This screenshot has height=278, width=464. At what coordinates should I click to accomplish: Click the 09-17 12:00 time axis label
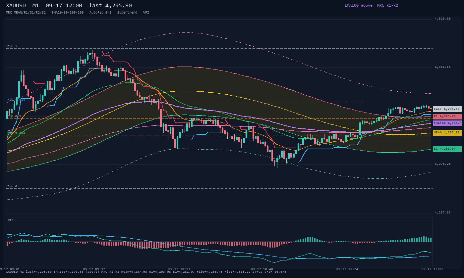point(433,269)
